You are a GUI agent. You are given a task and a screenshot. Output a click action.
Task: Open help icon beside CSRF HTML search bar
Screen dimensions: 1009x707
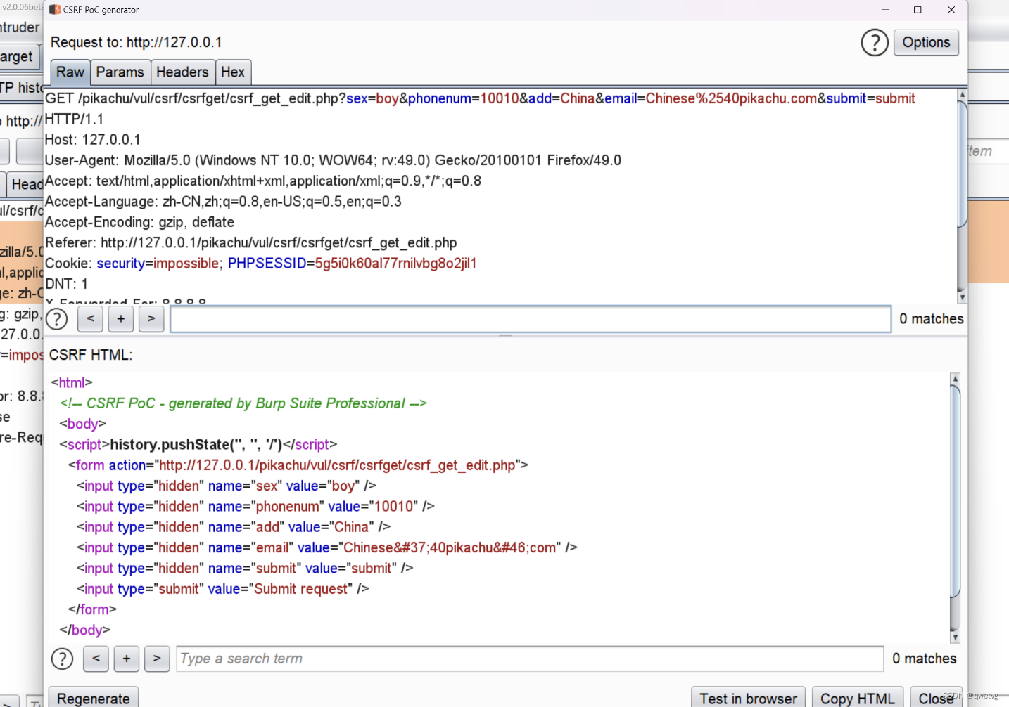(x=62, y=659)
